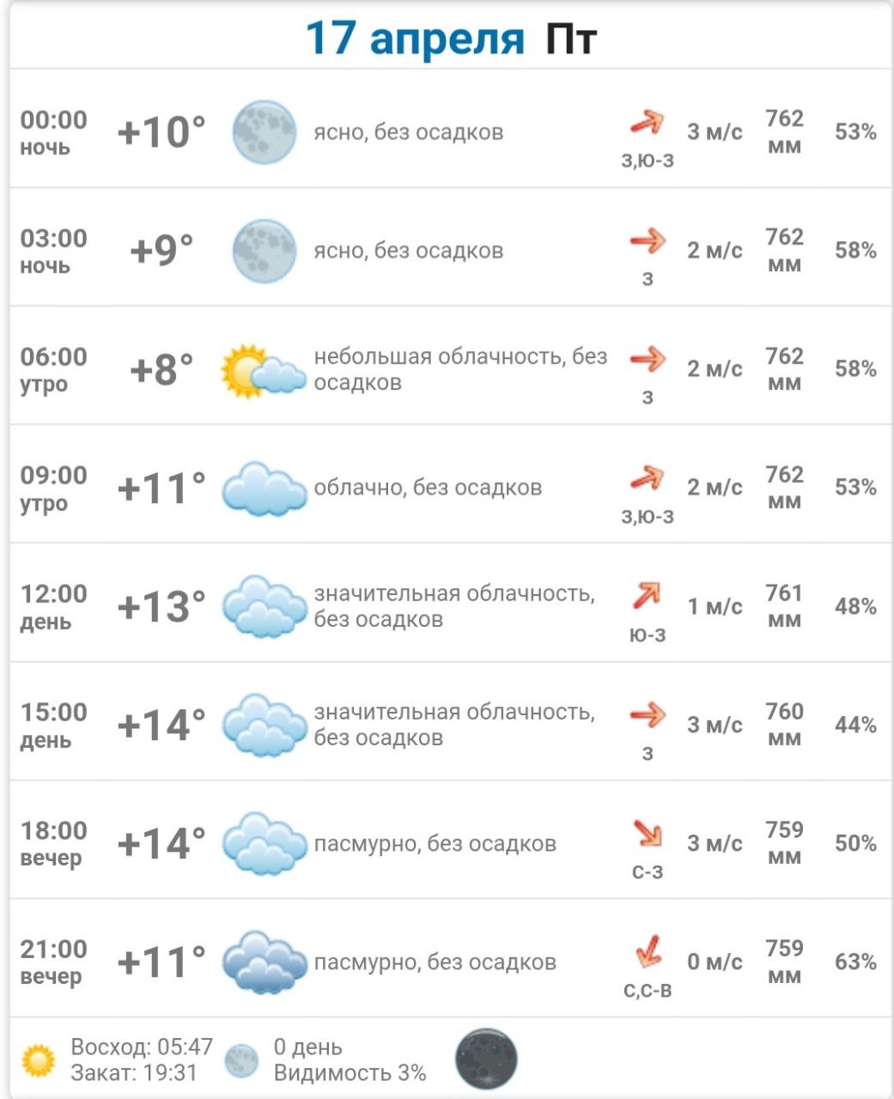Screen dimensions: 894x1099
Task: Click the dark new moon phase icon
Action: 486,1059
